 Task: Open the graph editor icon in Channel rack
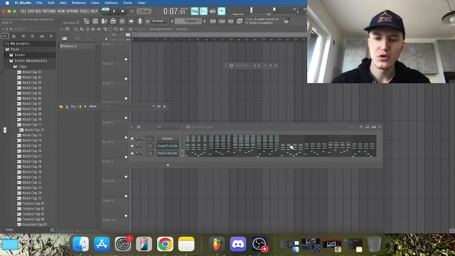click(x=368, y=127)
